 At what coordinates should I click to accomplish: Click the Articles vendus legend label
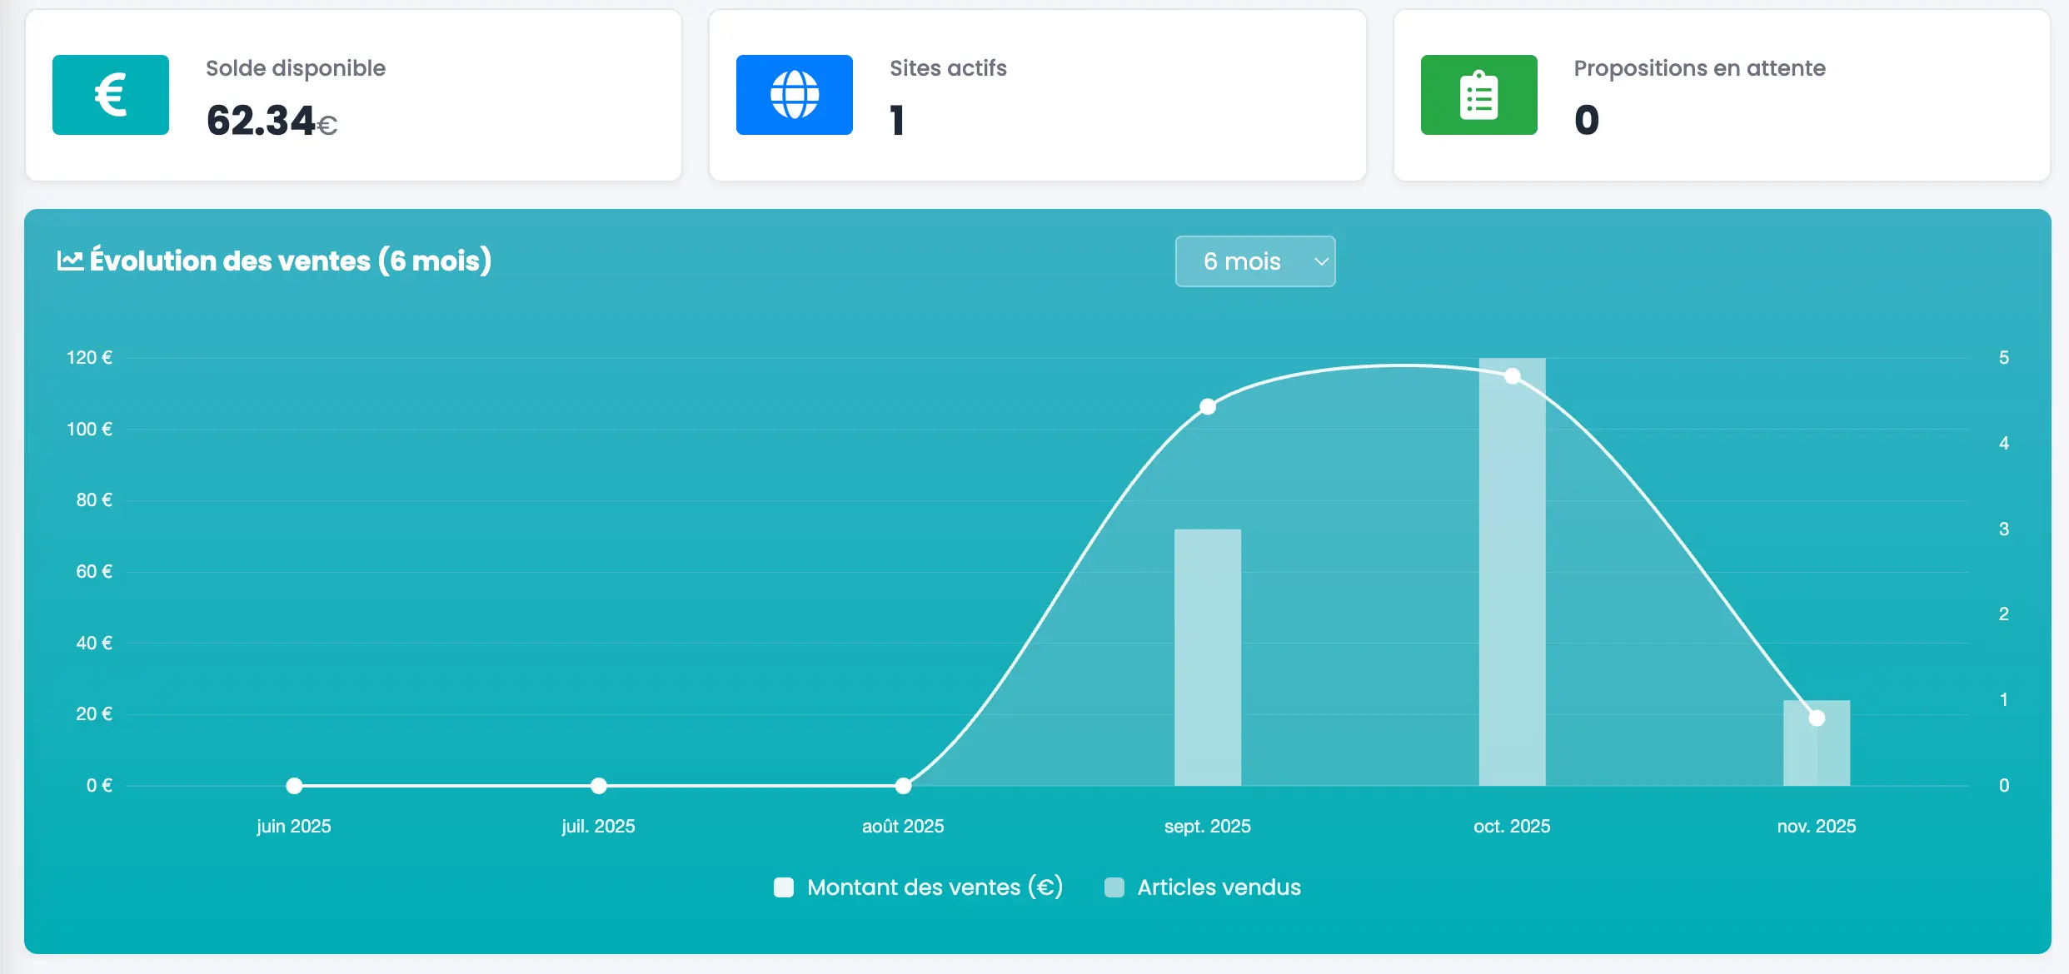click(x=1219, y=887)
